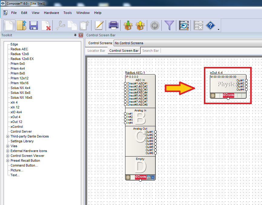Select xIn 12 in Toolkit
The height and width of the screenshot is (205, 262).
pyautogui.click(x=15, y=107)
